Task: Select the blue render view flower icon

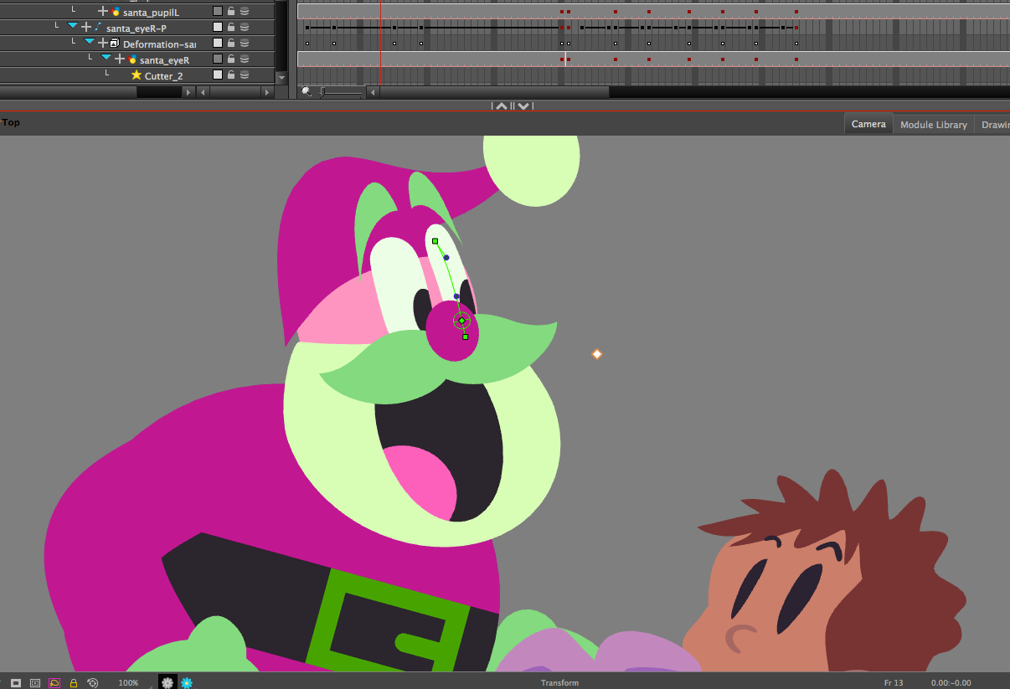Action: coord(186,683)
